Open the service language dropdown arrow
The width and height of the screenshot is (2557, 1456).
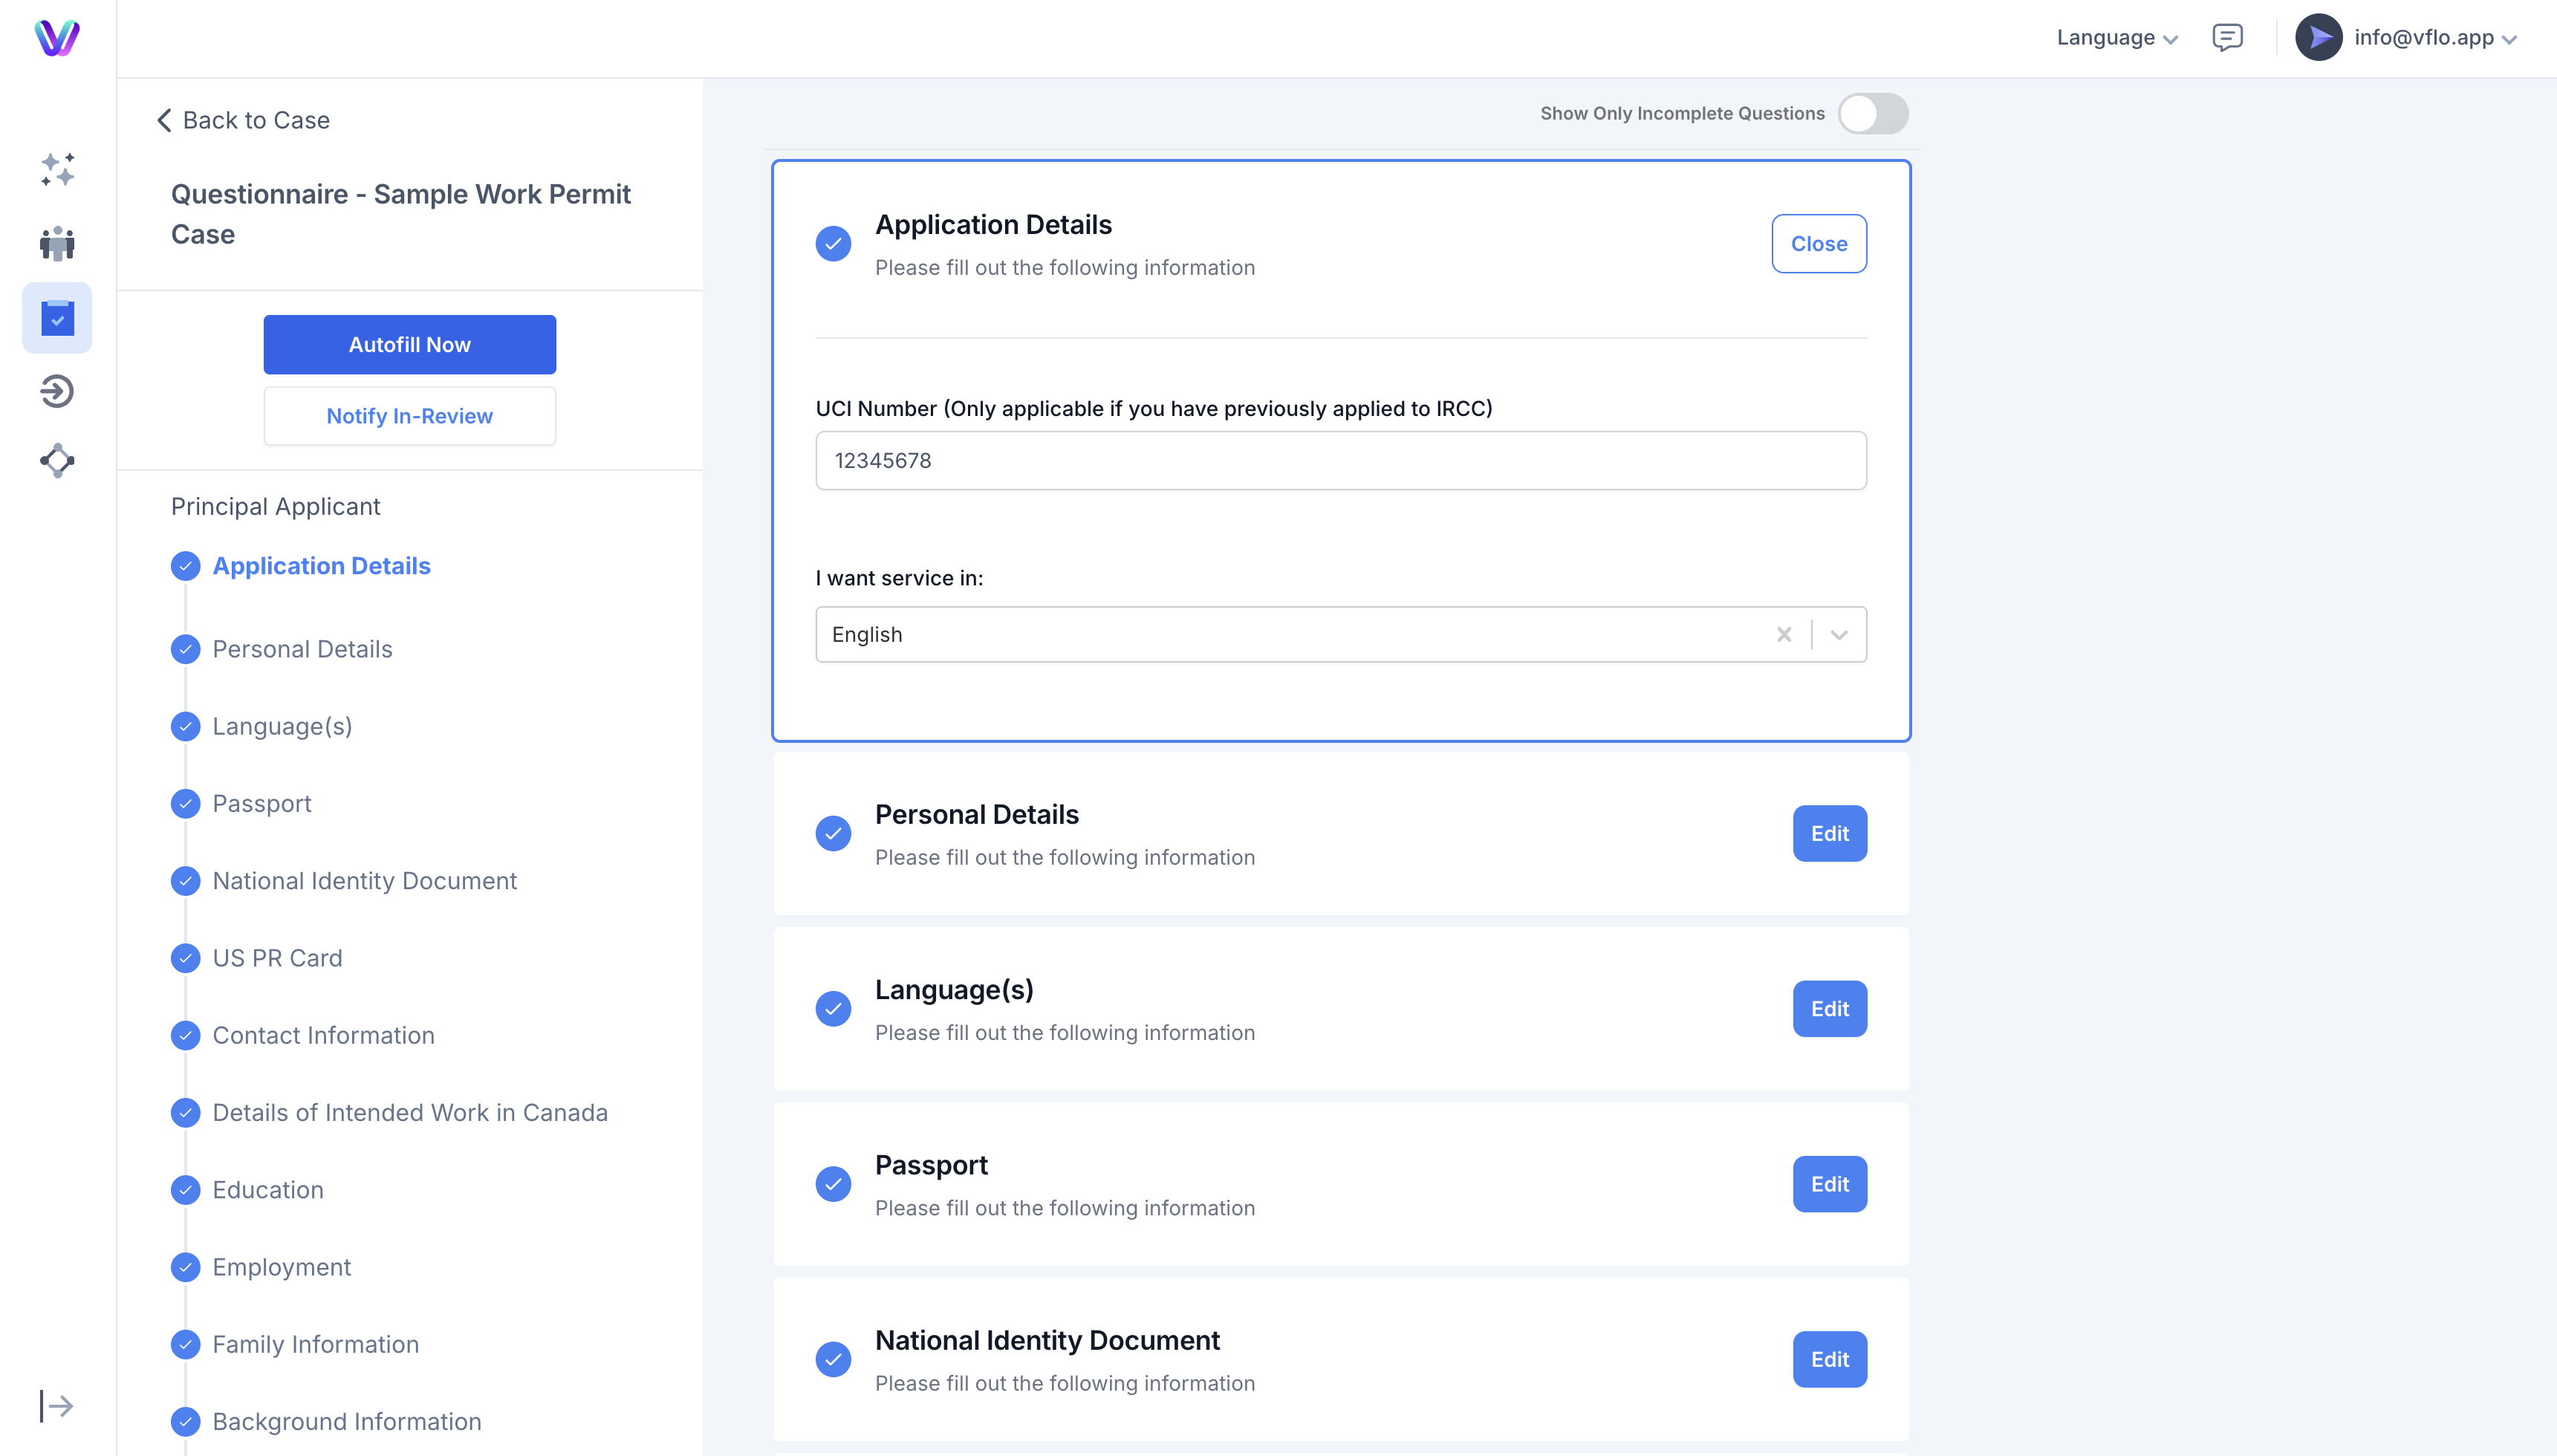(1839, 635)
